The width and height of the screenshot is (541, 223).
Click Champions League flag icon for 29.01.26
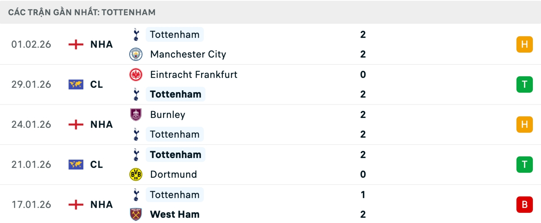tap(76, 84)
